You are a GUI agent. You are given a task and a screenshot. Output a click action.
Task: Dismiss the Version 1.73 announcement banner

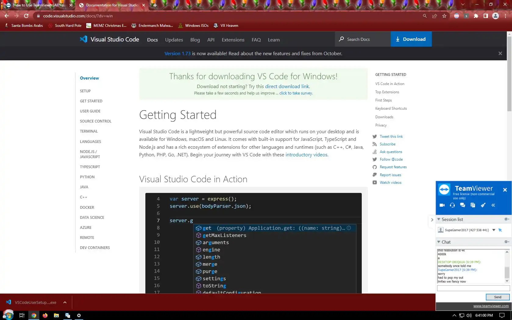pos(500,53)
